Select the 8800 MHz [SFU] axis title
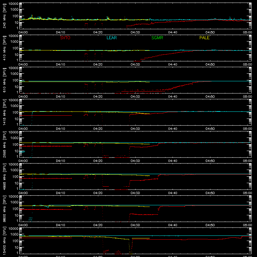This screenshot has width=257, height=257. 4,208
